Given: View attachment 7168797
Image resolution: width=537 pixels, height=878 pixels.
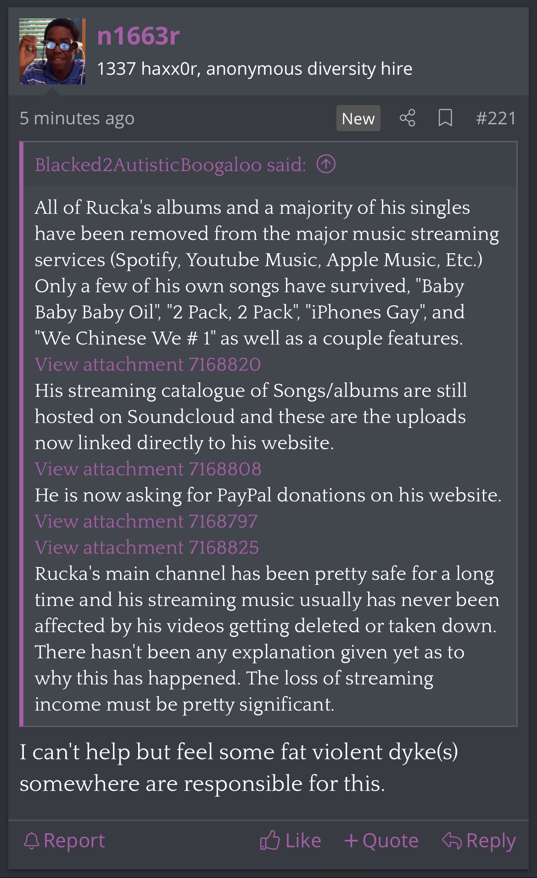Looking at the screenshot, I should (x=146, y=521).
